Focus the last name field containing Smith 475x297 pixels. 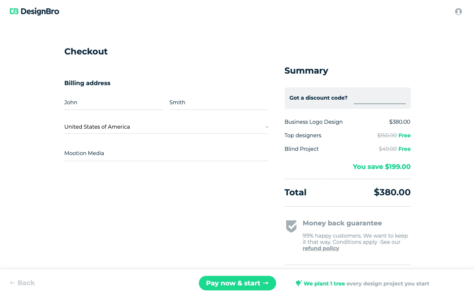click(x=218, y=103)
